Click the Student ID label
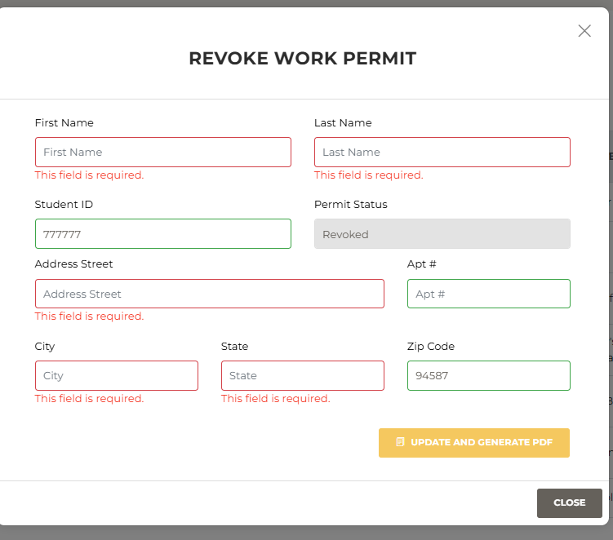Image resolution: width=613 pixels, height=540 pixels. pos(64,205)
